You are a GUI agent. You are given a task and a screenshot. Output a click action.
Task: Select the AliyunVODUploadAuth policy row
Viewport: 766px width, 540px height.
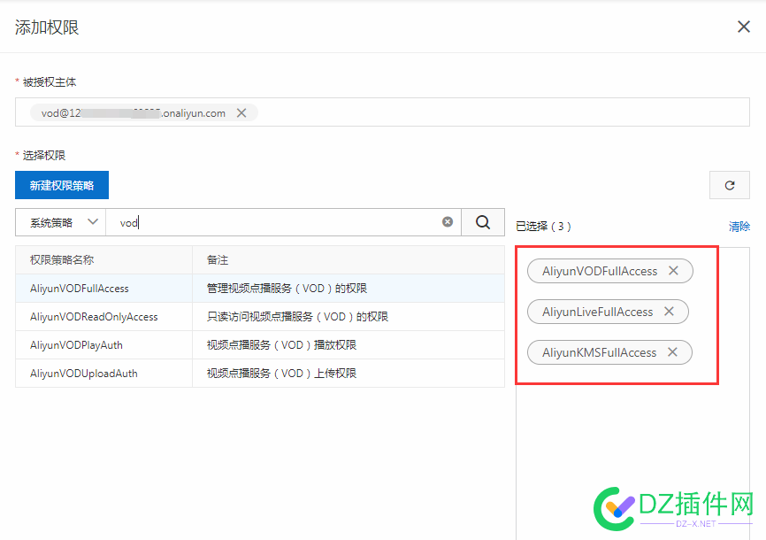(260, 374)
